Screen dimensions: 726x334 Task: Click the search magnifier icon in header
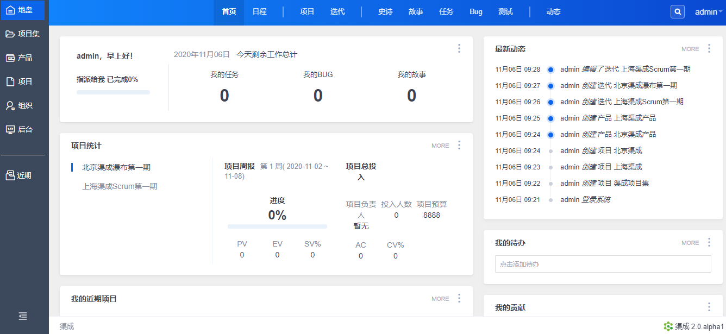click(x=678, y=11)
